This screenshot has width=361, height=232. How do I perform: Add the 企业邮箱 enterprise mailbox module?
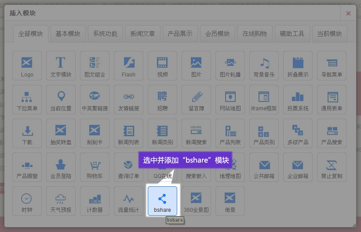[298, 167]
